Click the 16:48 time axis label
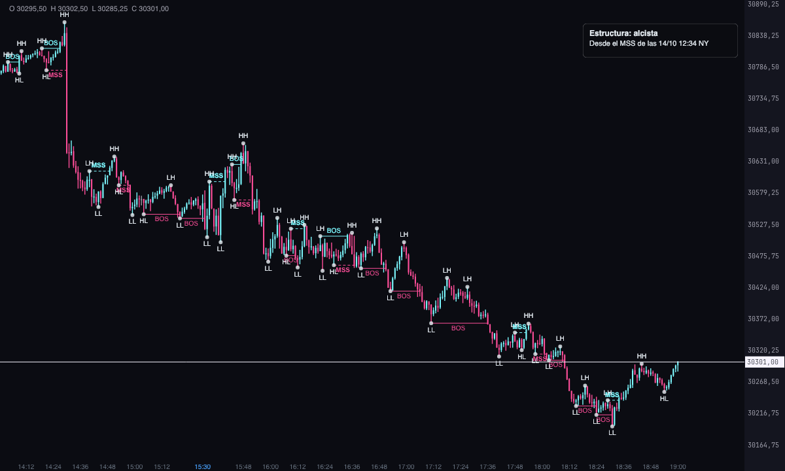 (x=379, y=466)
